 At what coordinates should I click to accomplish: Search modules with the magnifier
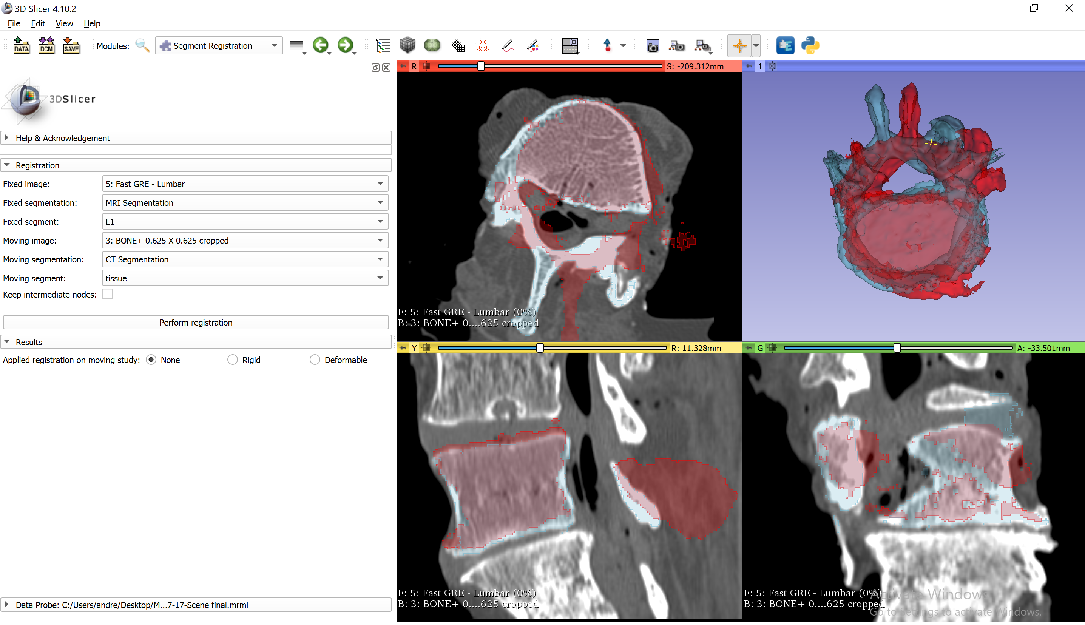point(142,45)
